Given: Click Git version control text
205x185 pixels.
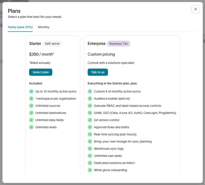Looking at the screenshot, I should [107, 120].
